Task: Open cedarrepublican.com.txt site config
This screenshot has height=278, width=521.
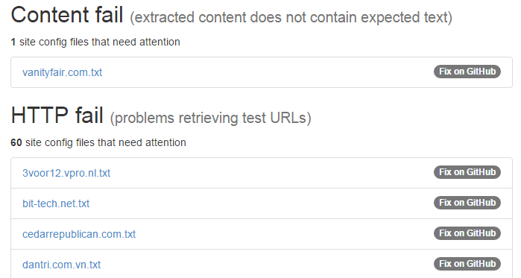Action: [x=79, y=234]
